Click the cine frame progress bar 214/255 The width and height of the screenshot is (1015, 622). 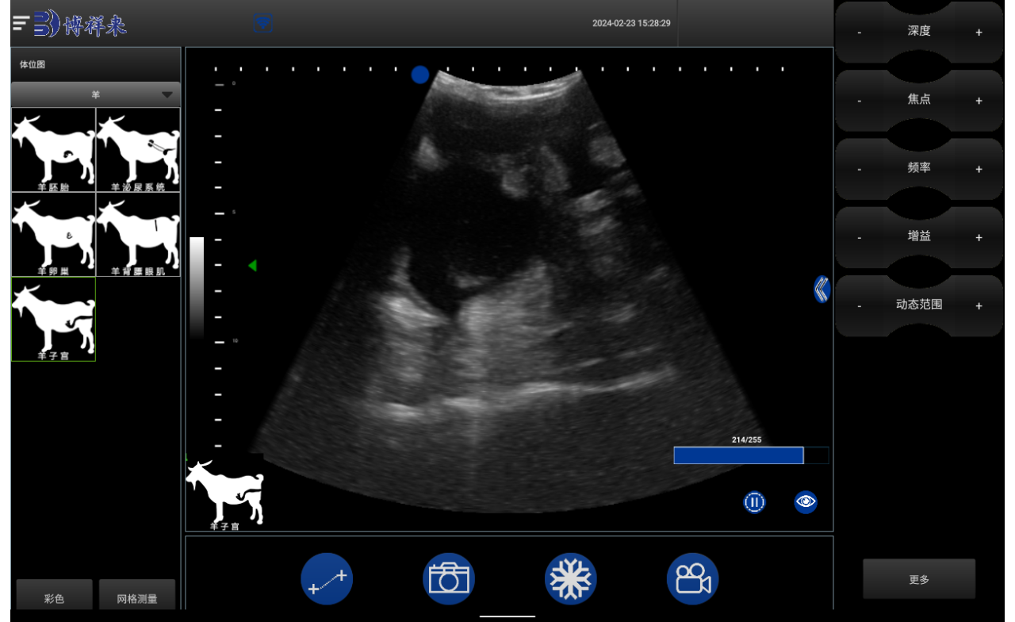point(751,455)
